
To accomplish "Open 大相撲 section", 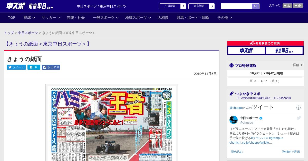I will coord(163,18).
